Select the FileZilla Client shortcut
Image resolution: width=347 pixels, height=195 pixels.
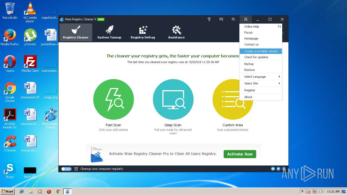[30, 64]
